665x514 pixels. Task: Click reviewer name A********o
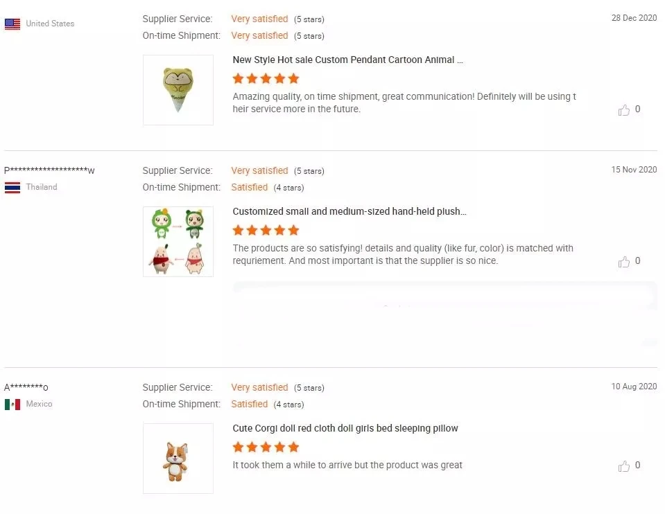(x=26, y=388)
